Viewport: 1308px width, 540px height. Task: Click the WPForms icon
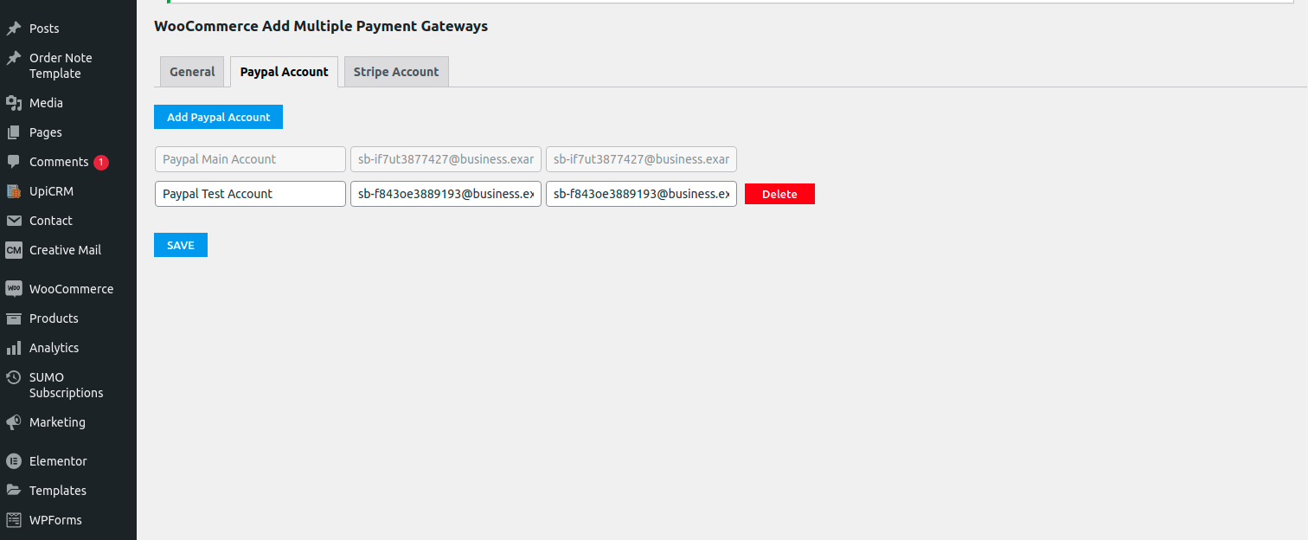click(14, 520)
